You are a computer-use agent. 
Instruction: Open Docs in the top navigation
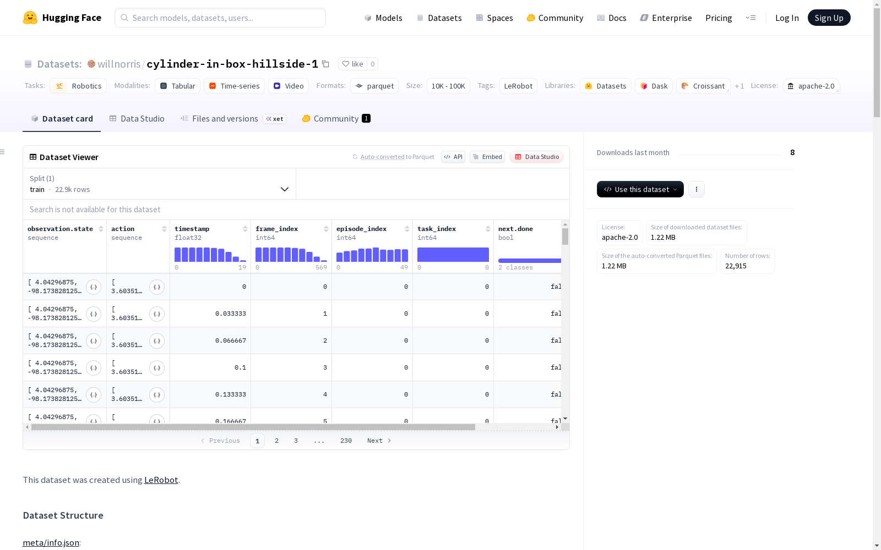pos(612,18)
